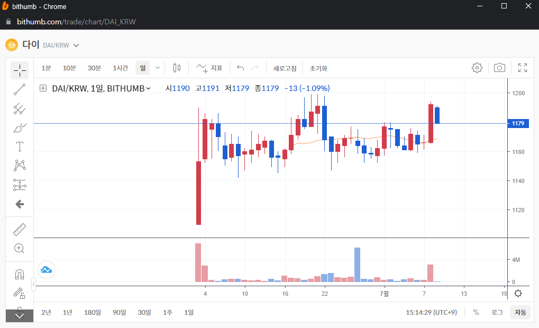Toggle lock all drawing tools icon
Viewport: 539px width, 328px height.
tap(19, 293)
